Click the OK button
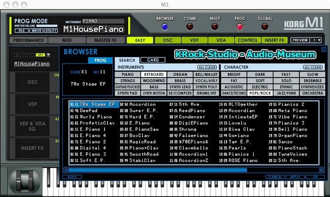The height and width of the screenshot is (197, 330). coord(315,177)
